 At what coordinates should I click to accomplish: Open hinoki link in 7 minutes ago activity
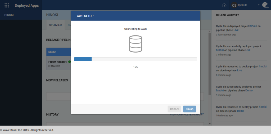220,50
